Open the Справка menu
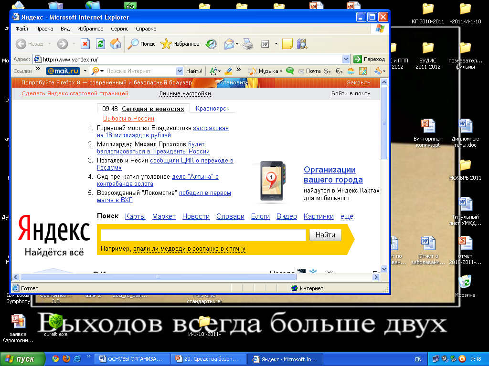 146,29
